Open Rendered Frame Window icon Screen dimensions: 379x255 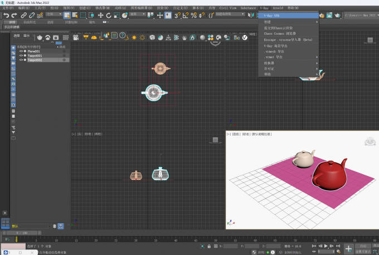[x=329, y=16]
